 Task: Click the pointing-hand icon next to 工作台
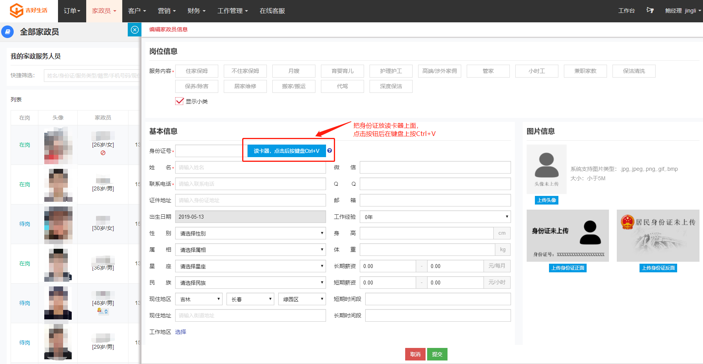pos(650,11)
